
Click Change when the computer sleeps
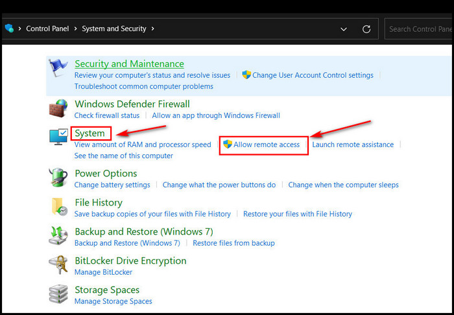[343, 185]
